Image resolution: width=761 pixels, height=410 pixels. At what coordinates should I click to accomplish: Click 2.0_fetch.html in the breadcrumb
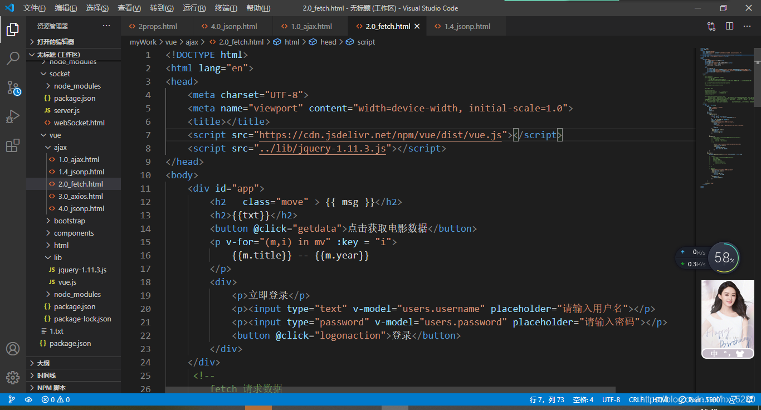pyautogui.click(x=241, y=42)
